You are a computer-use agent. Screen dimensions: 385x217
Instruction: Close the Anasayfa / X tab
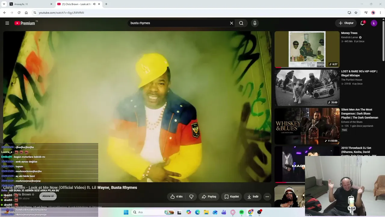point(51,4)
